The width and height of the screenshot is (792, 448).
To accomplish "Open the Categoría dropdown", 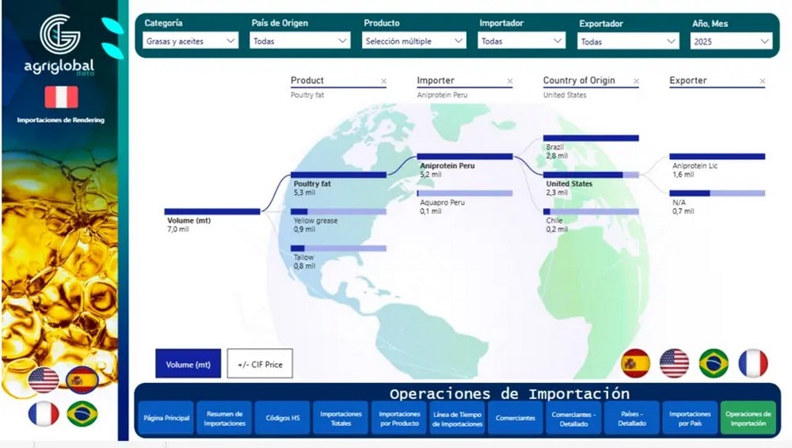I will 191,41.
